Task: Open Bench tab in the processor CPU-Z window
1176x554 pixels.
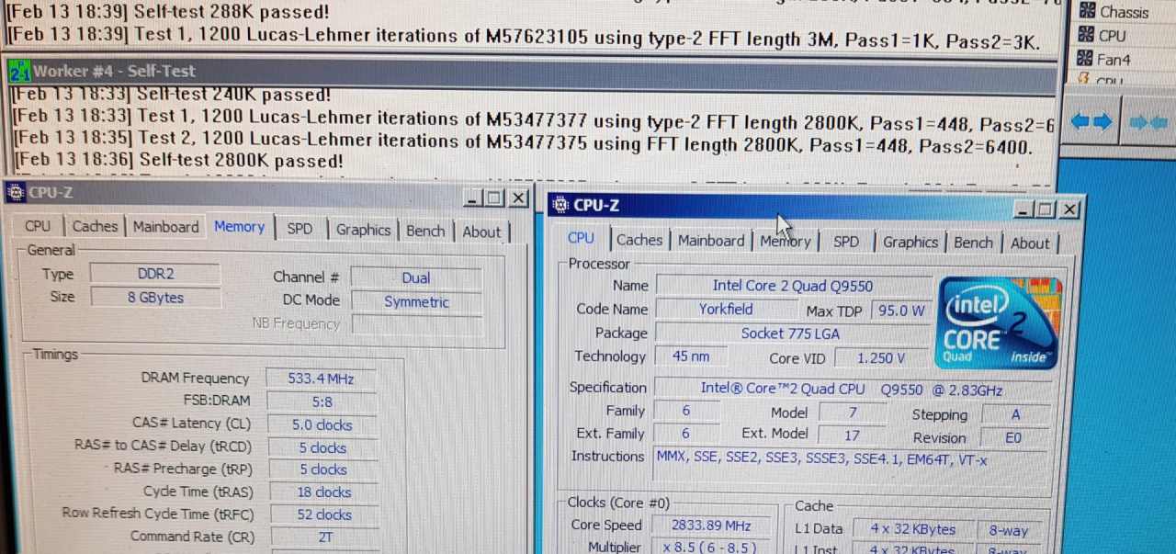Action: 973,243
